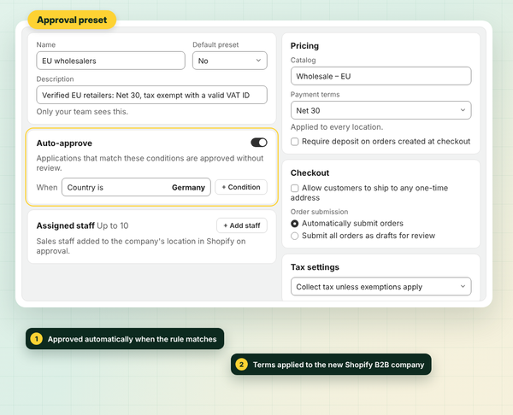Open the Payment terms dropdown showing Net 30
Screen dimensions: 513x415
coord(380,110)
